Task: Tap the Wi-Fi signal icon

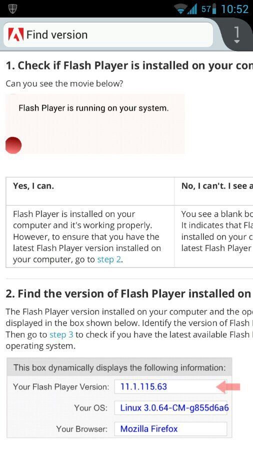Action: pos(182,9)
